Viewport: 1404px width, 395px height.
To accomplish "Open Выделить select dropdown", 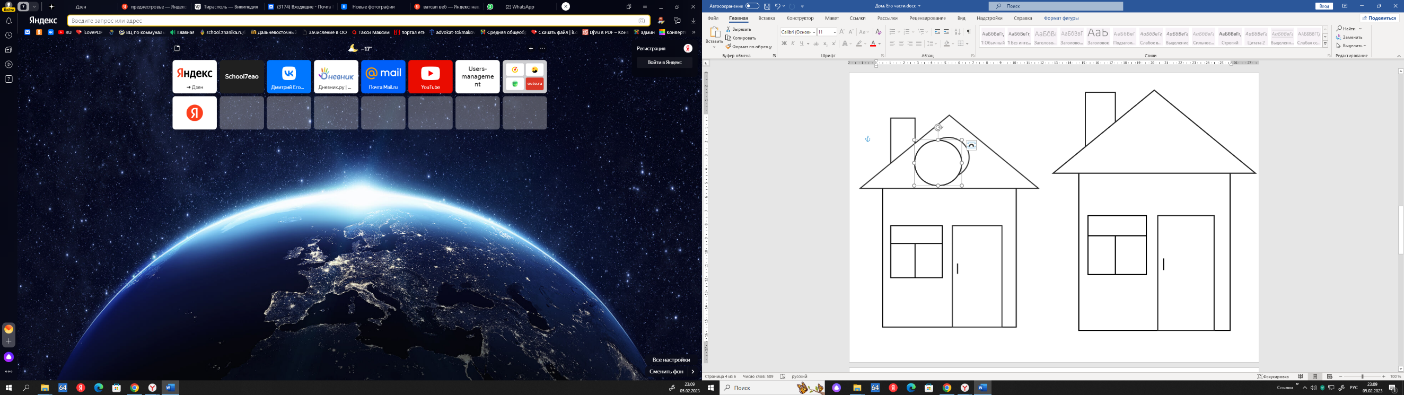I will [x=1351, y=46].
